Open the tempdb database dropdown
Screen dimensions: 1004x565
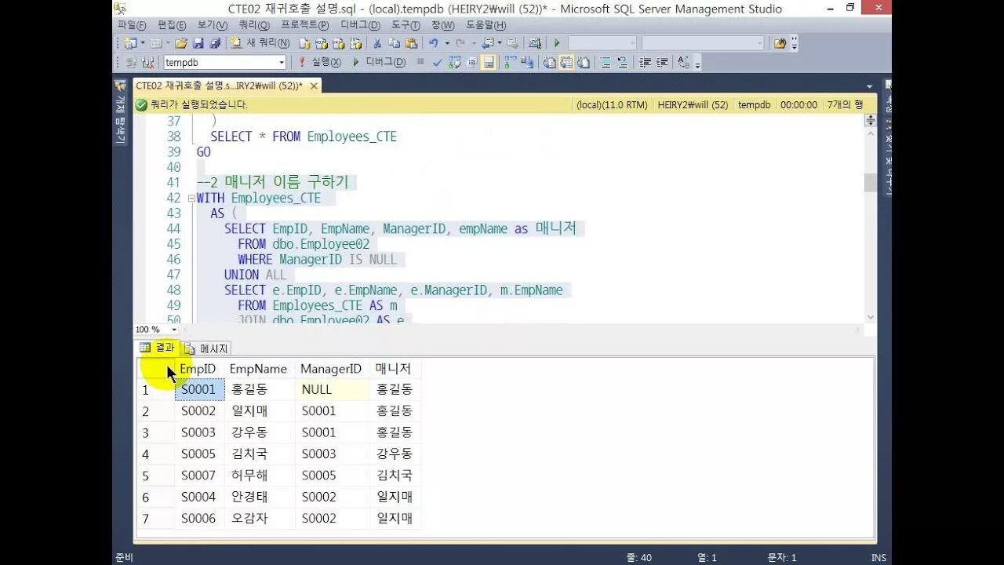(282, 63)
